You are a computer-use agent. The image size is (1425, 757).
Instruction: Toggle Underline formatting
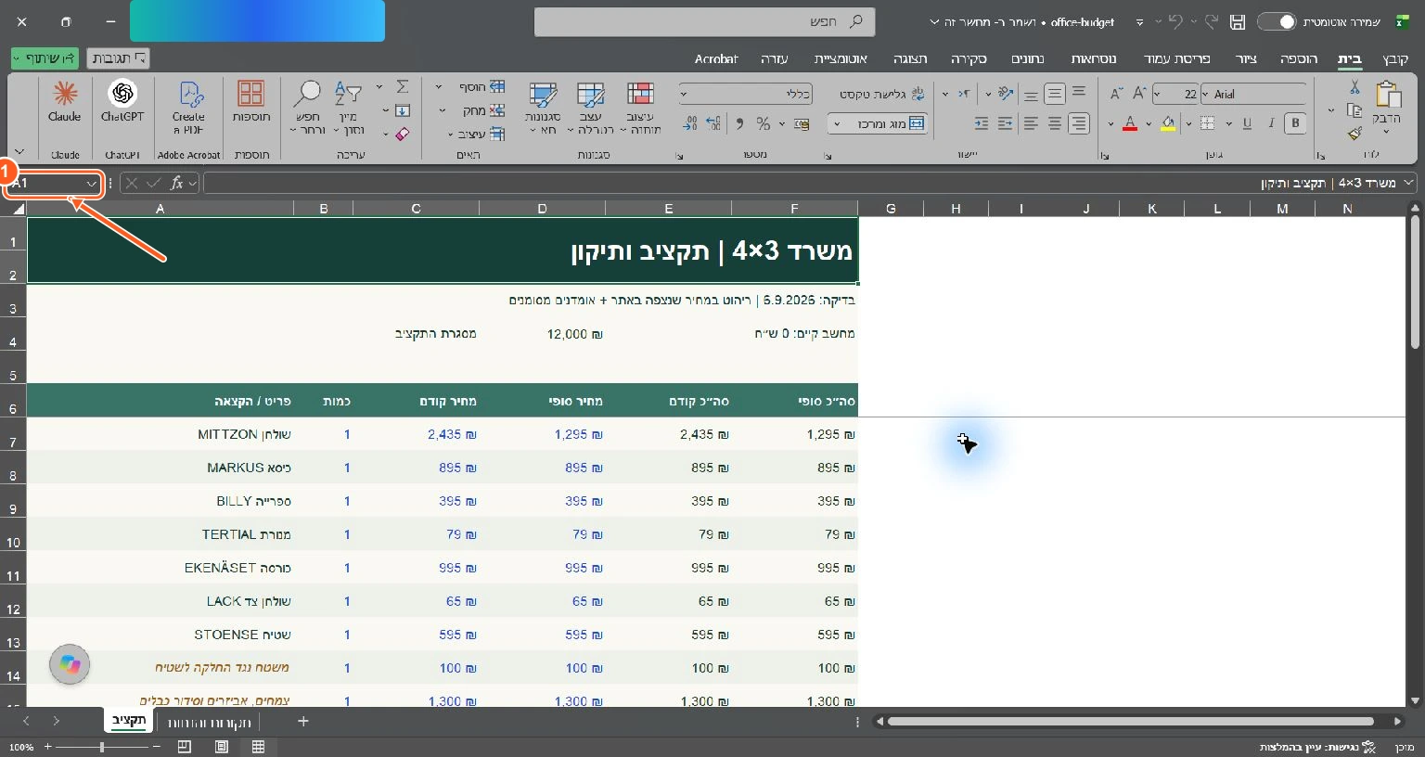click(1247, 123)
